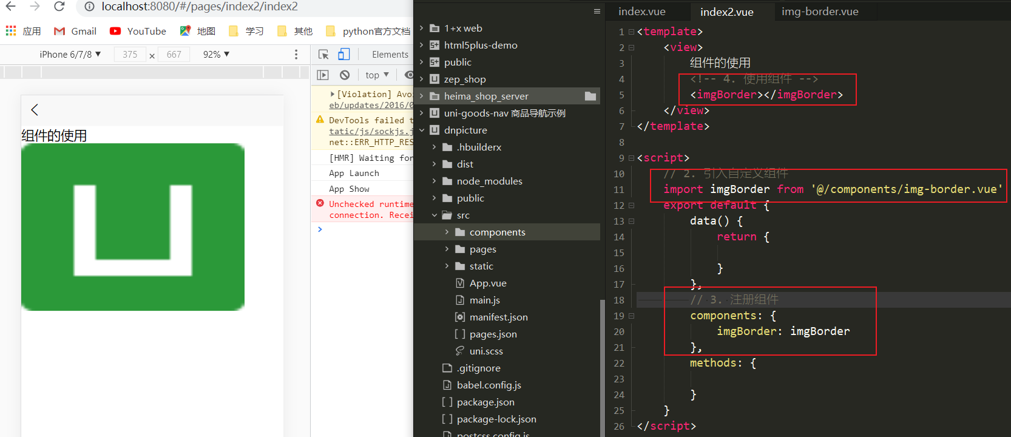Screen dimensions: 1011x437
Task: Expand the html5plus-demo project
Action: pos(422,45)
